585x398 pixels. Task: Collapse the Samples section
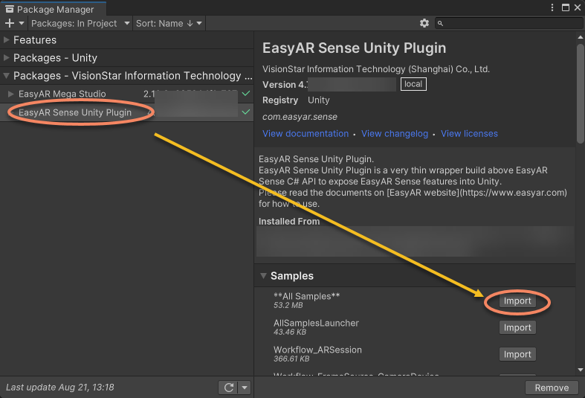point(263,276)
